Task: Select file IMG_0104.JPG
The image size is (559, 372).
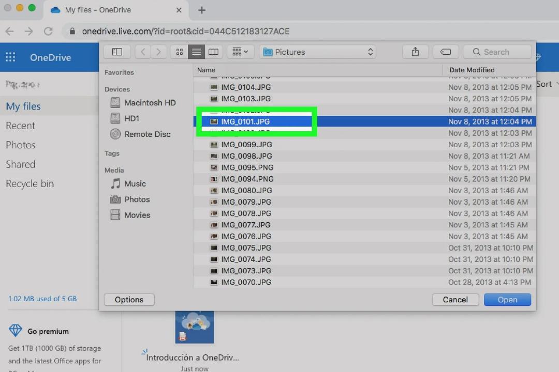Action: (364, 87)
